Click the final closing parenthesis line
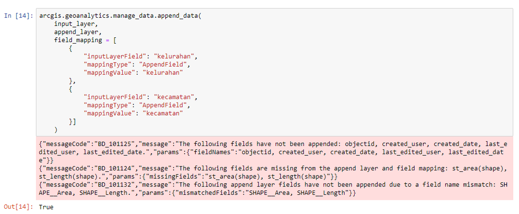This screenshot has width=519, height=214. [x=56, y=128]
